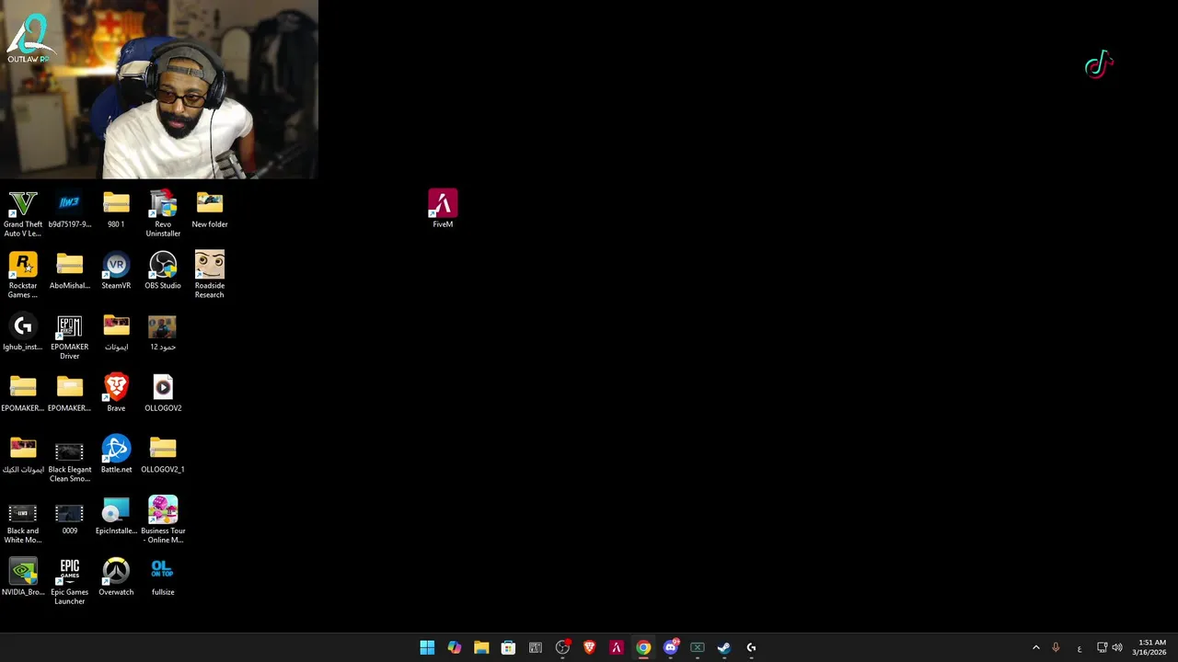Select the b9d75197-9... desktop file icon

(x=70, y=210)
